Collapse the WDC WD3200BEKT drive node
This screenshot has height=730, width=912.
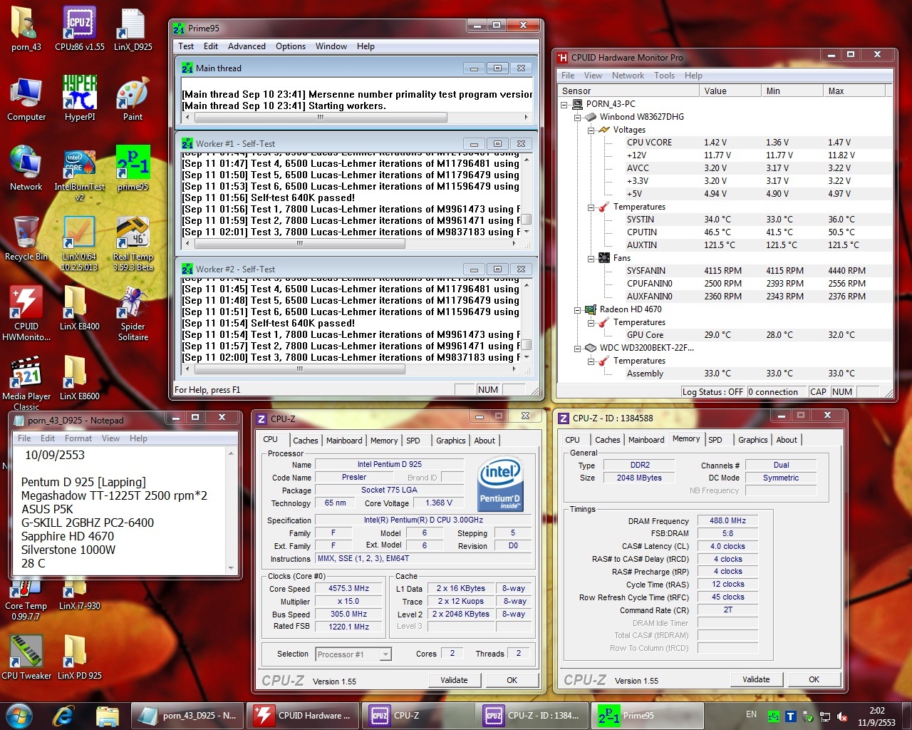tap(578, 348)
